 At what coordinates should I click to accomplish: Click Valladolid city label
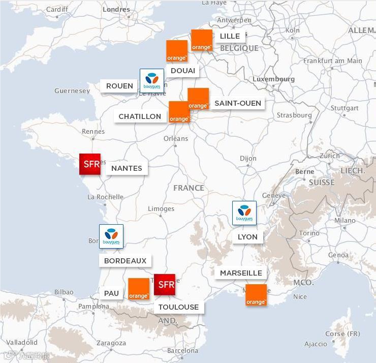pyautogui.click(x=22, y=342)
